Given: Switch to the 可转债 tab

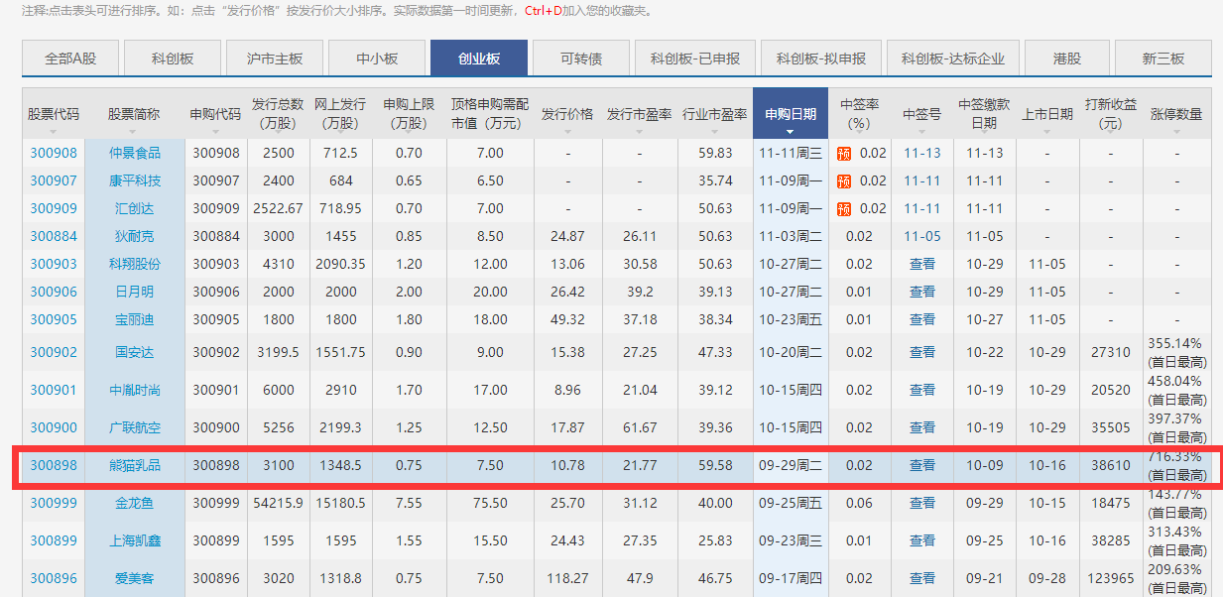Looking at the screenshot, I should point(581,59).
